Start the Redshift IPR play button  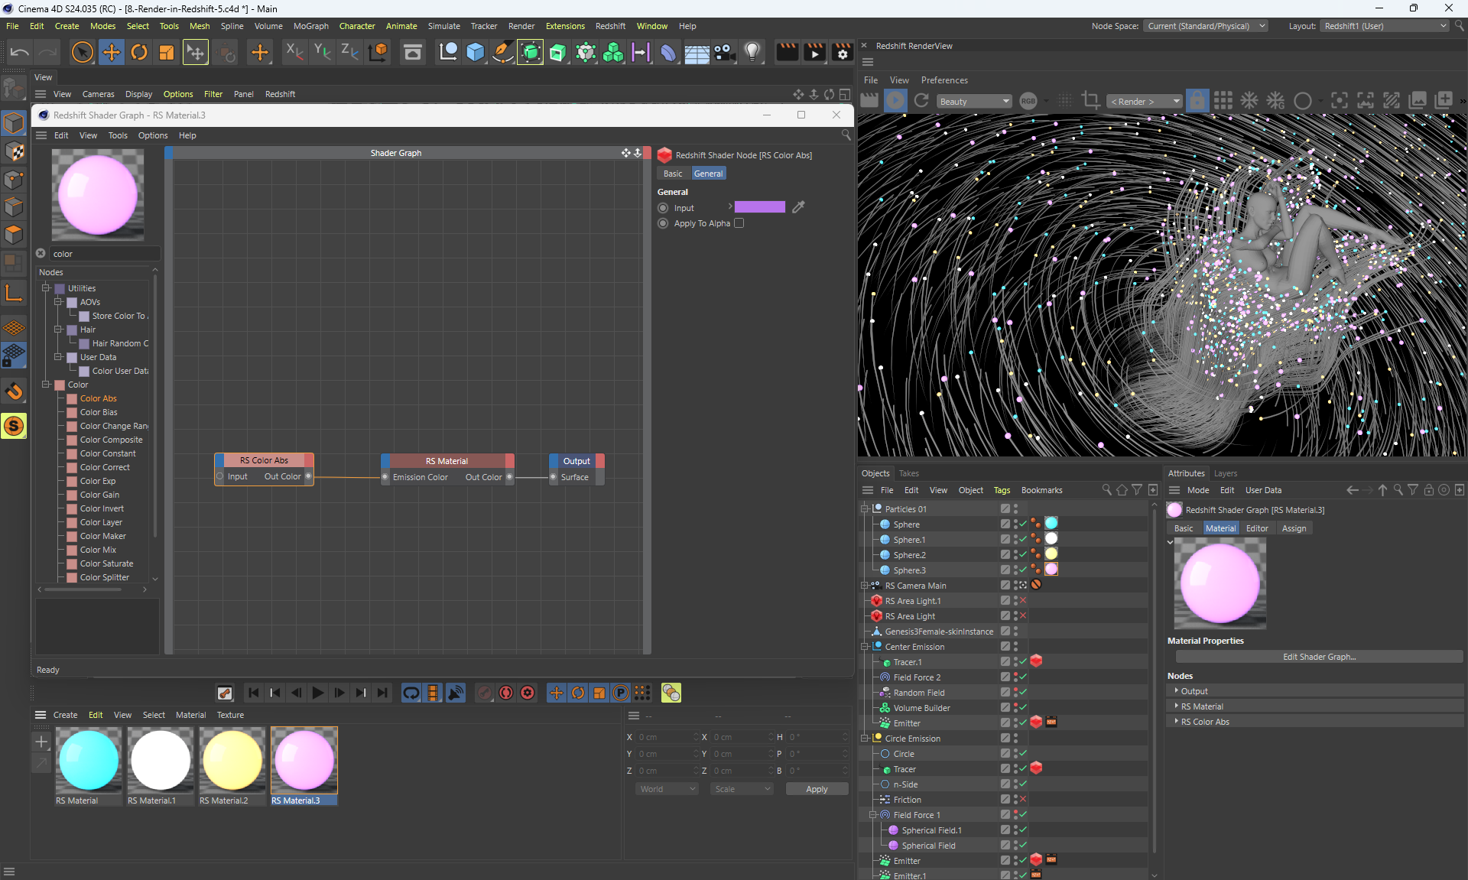(895, 101)
